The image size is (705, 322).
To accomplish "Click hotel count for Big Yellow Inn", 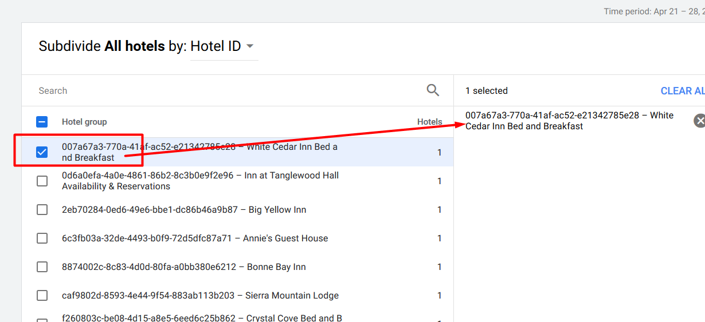I will coord(440,209).
